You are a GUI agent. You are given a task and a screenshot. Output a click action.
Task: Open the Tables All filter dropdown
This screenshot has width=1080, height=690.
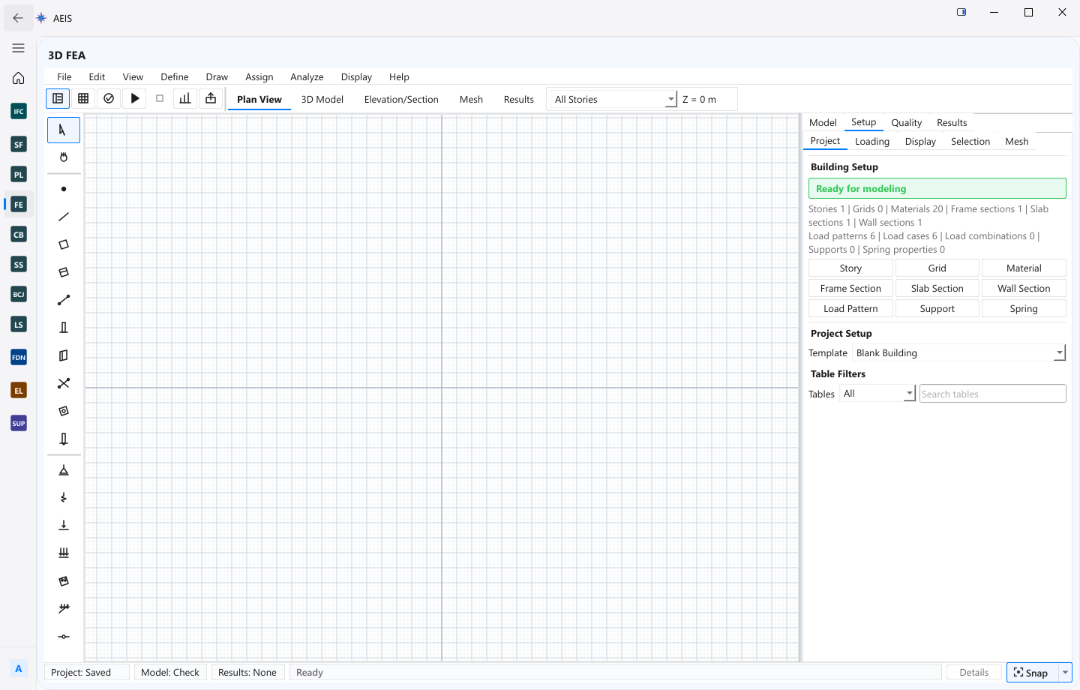pyautogui.click(x=877, y=393)
